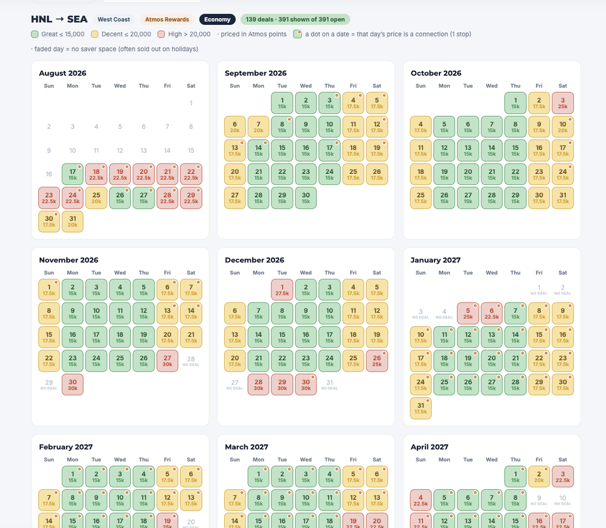Select December 16 at 15k

click(305, 337)
